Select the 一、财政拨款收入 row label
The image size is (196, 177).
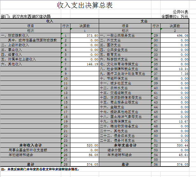15,35
